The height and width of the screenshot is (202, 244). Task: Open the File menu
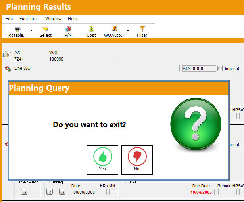(9, 19)
